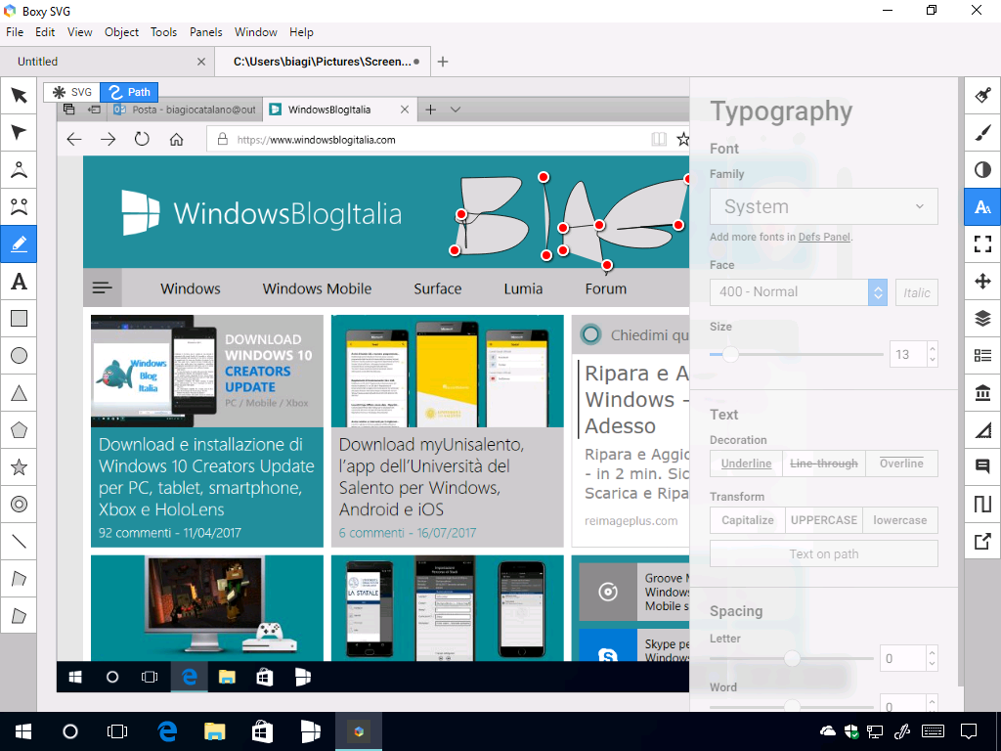1001x751 pixels.
Task: Open the File menu
Action: point(15,32)
